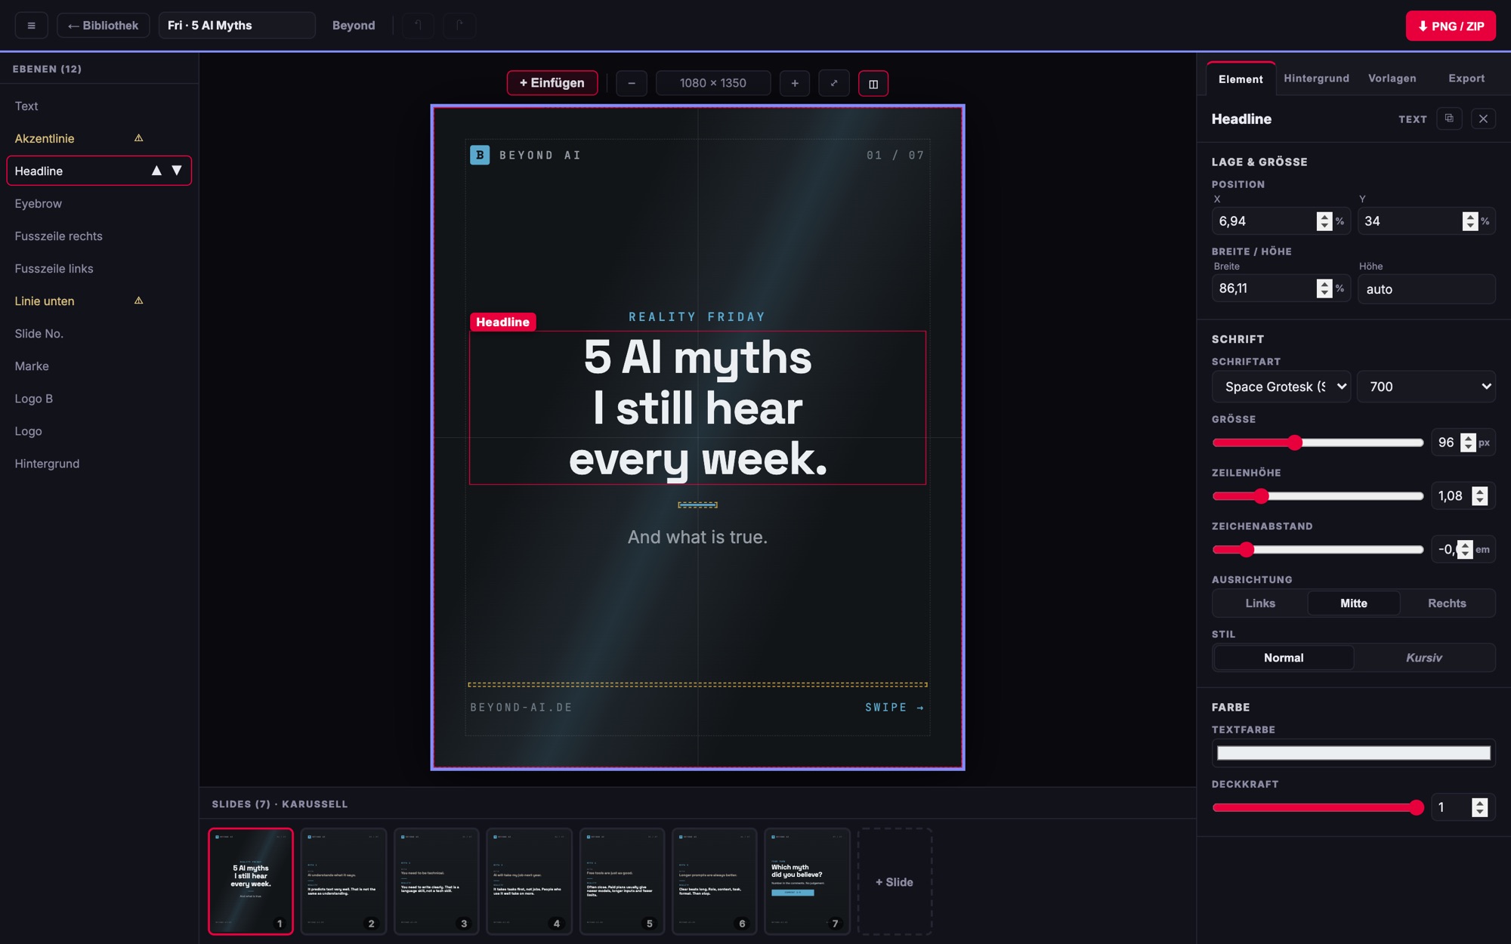The width and height of the screenshot is (1511, 944).
Task: Adjust the Y position stepper
Action: pos(1469,221)
